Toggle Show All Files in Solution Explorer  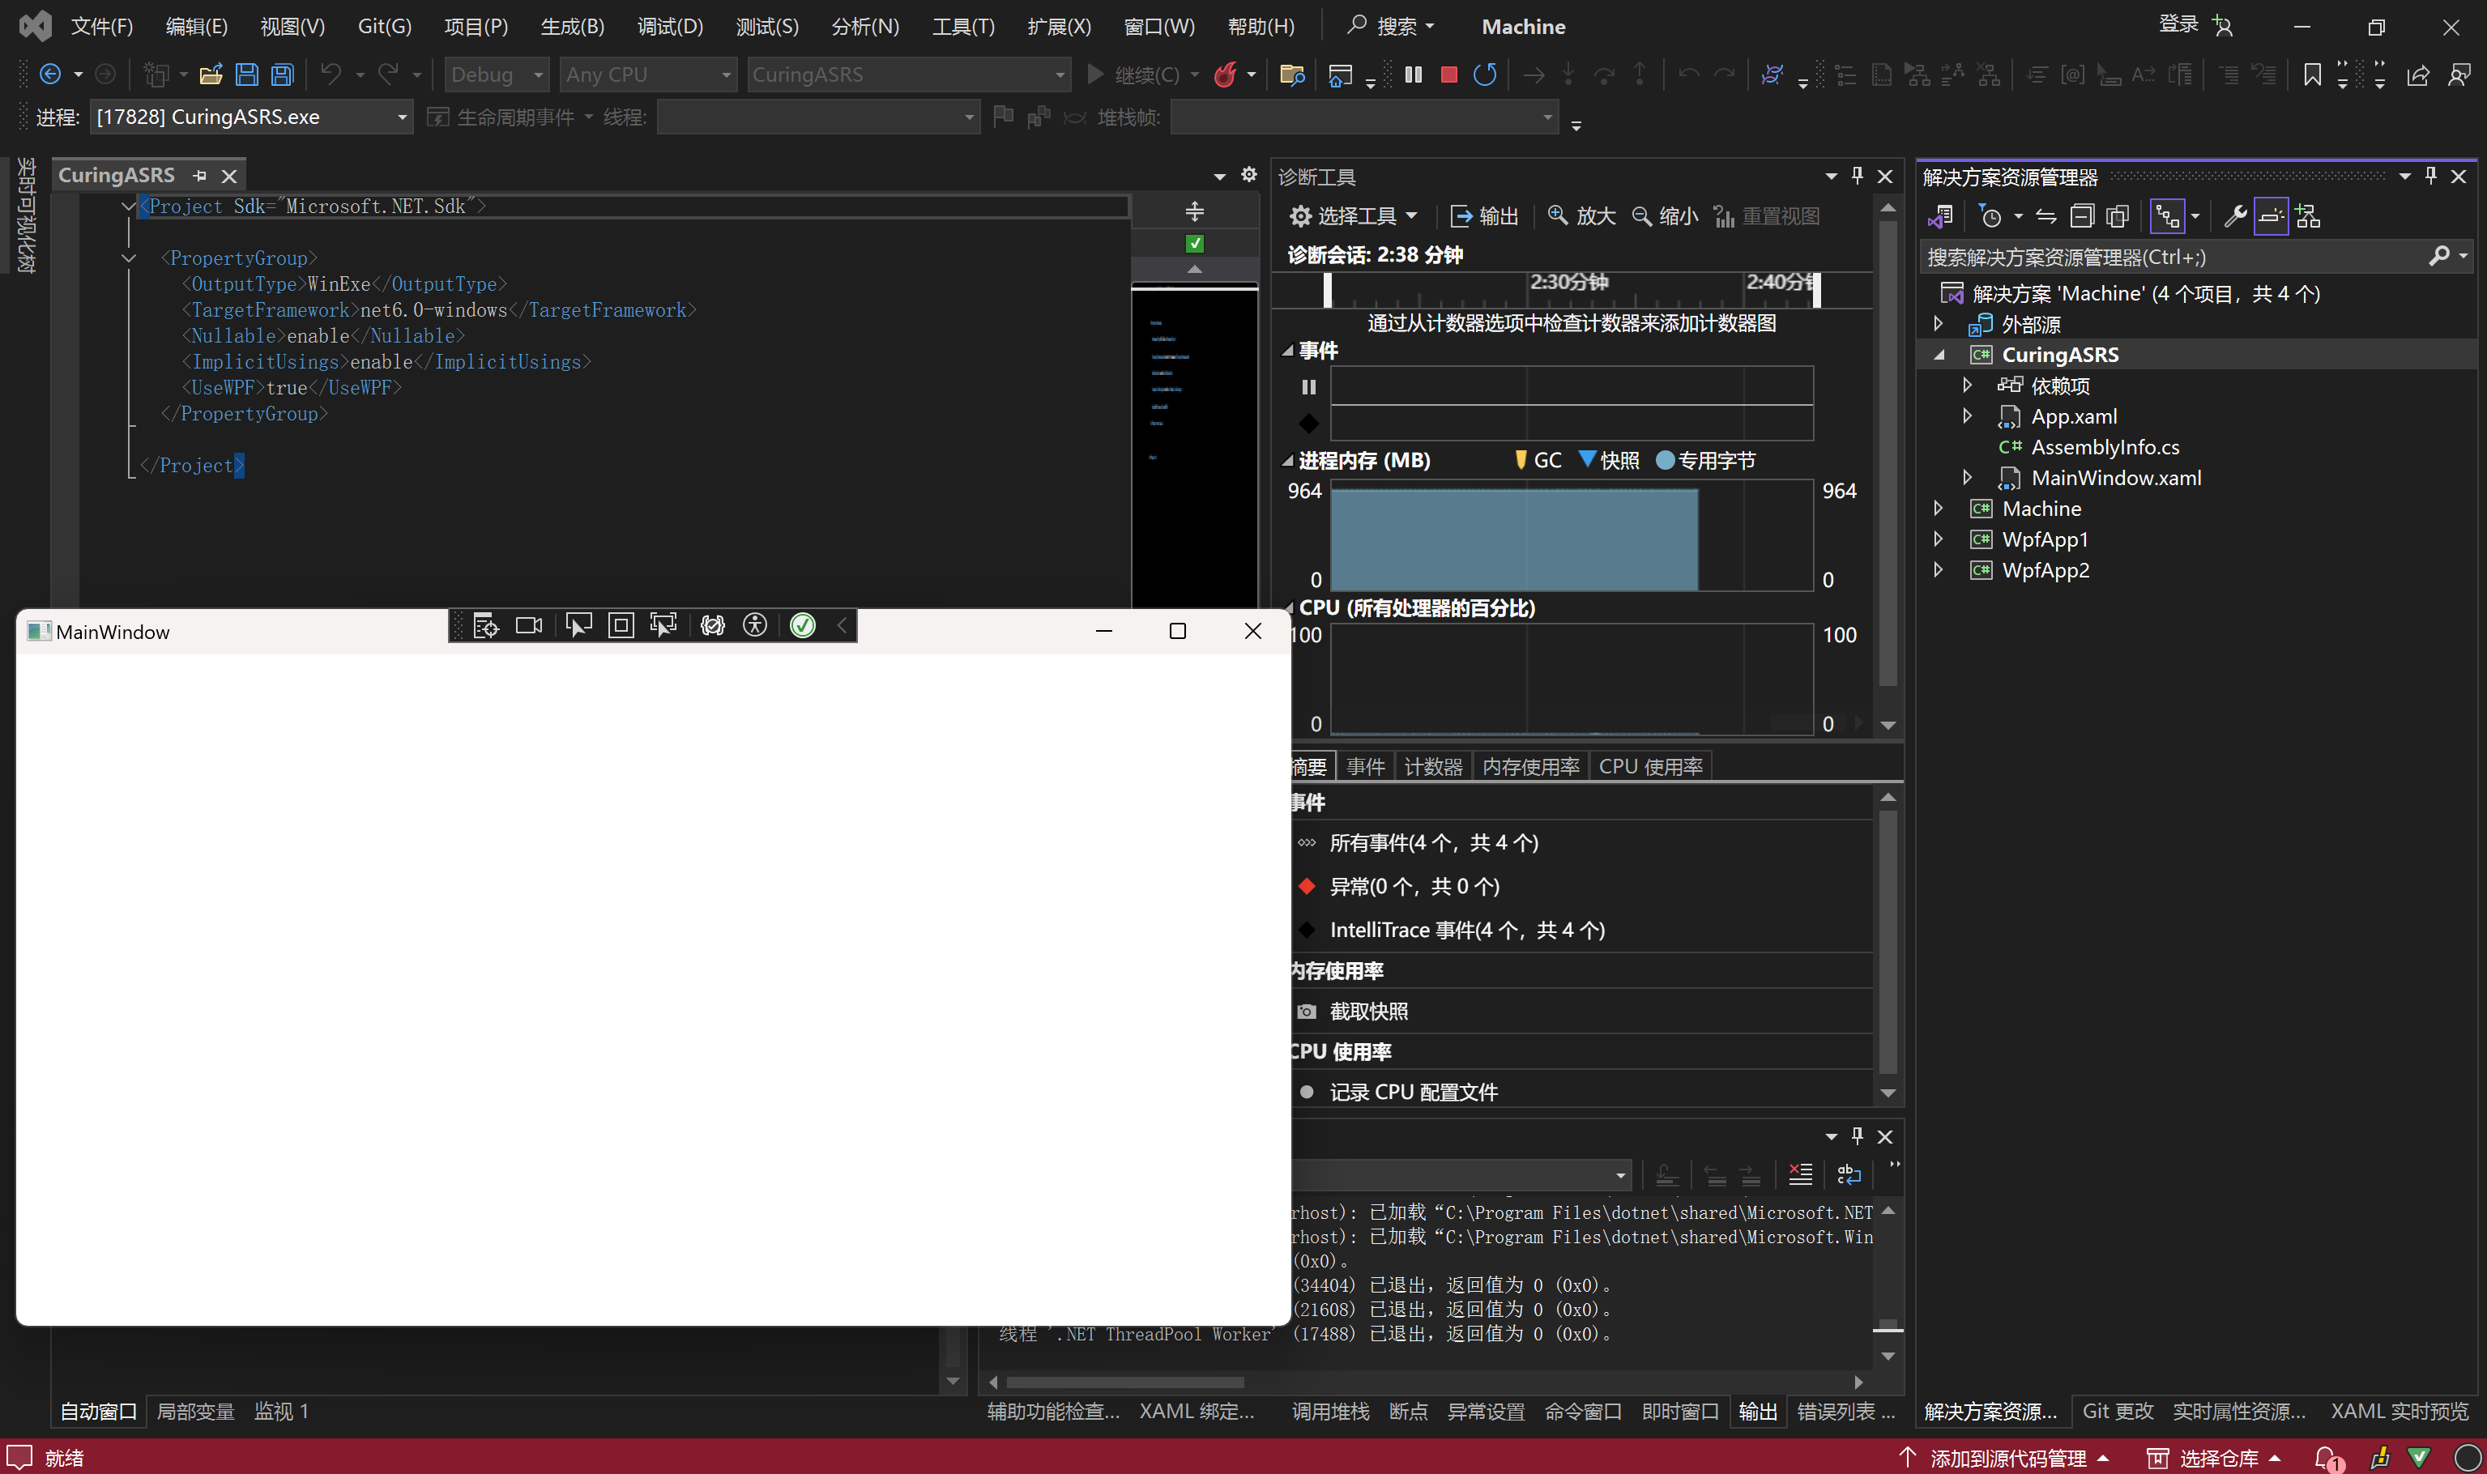(x=2118, y=215)
